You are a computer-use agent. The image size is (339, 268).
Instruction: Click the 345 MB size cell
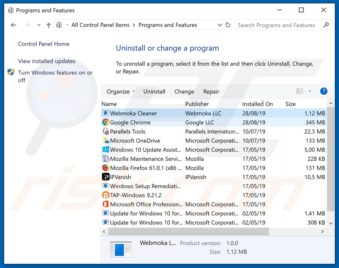coord(315,122)
